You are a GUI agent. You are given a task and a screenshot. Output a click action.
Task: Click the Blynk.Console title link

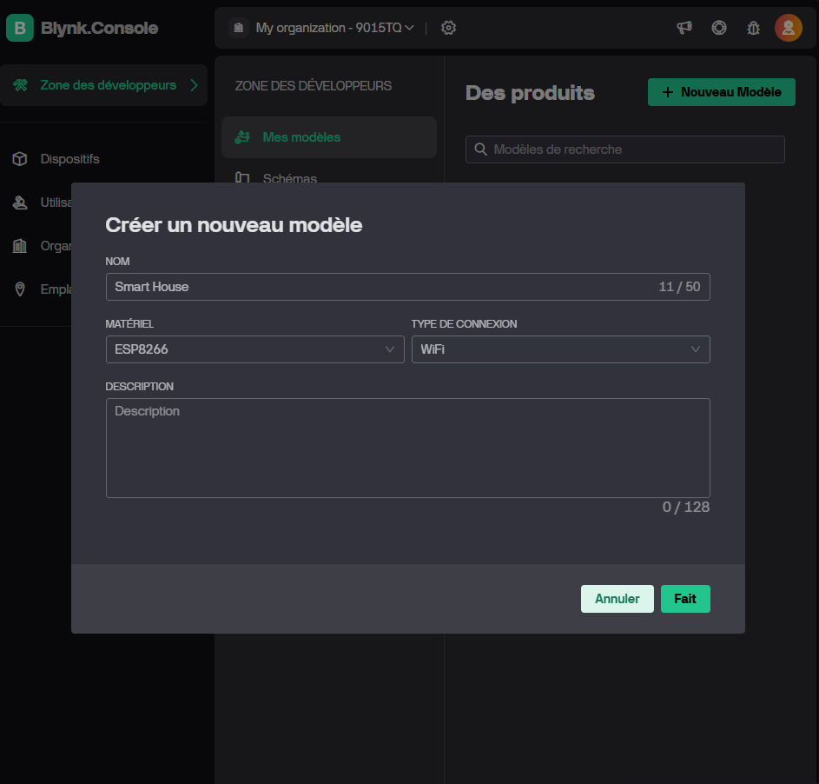[x=99, y=28]
